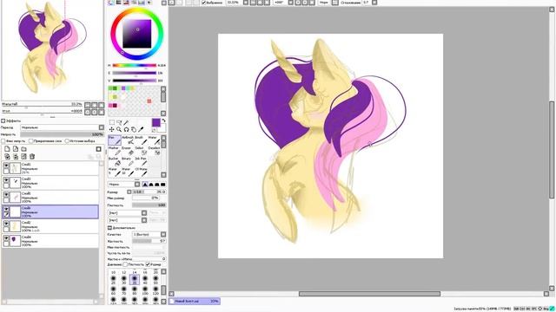Hide layer Слой3 with its eye
Screen dimensions: 556x312
[6, 179]
